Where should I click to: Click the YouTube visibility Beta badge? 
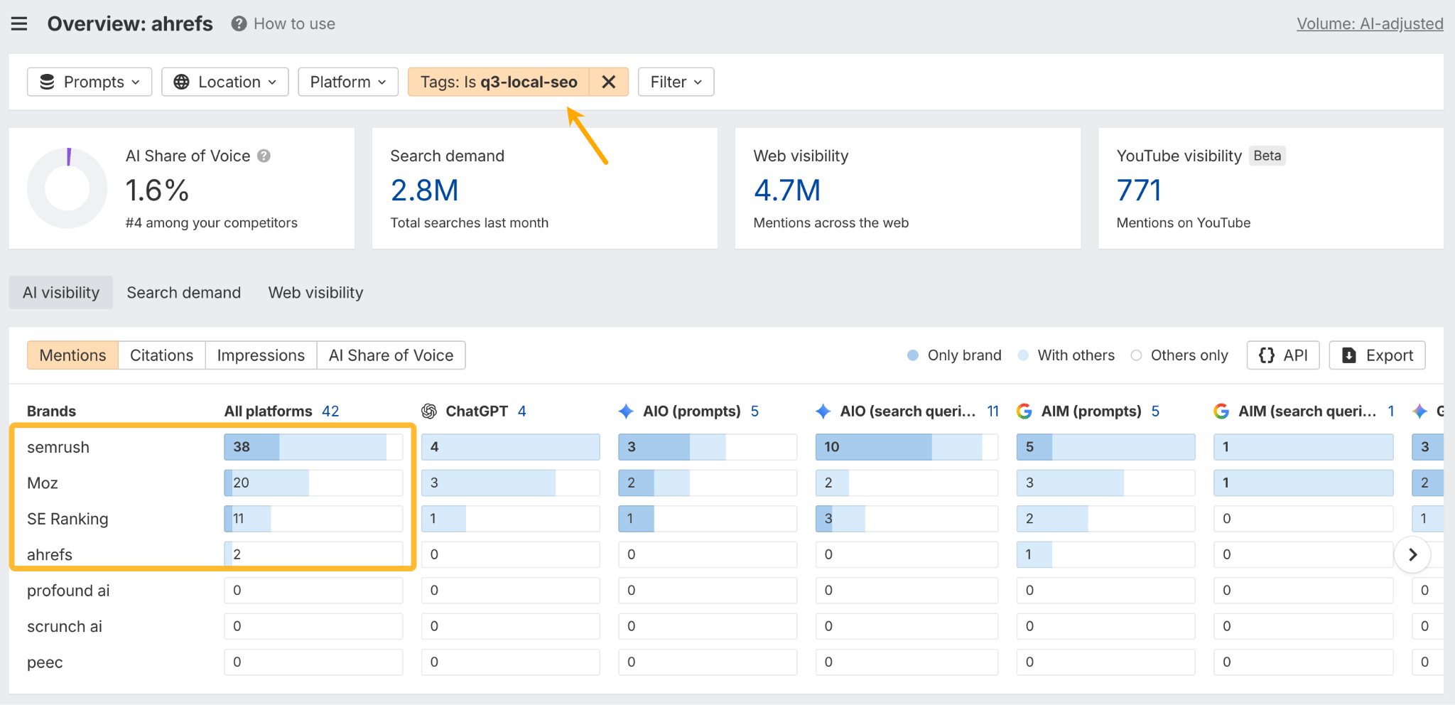tap(1267, 156)
